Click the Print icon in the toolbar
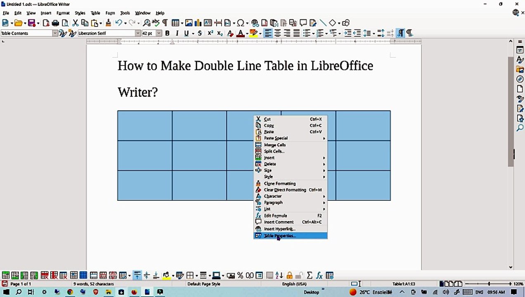This screenshot has width=525, height=297. [55, 23]
